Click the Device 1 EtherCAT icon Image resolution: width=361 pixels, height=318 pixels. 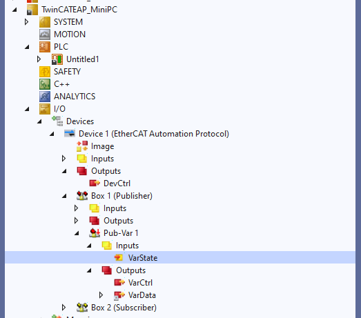pyautogui.click(x=70, y=133)
